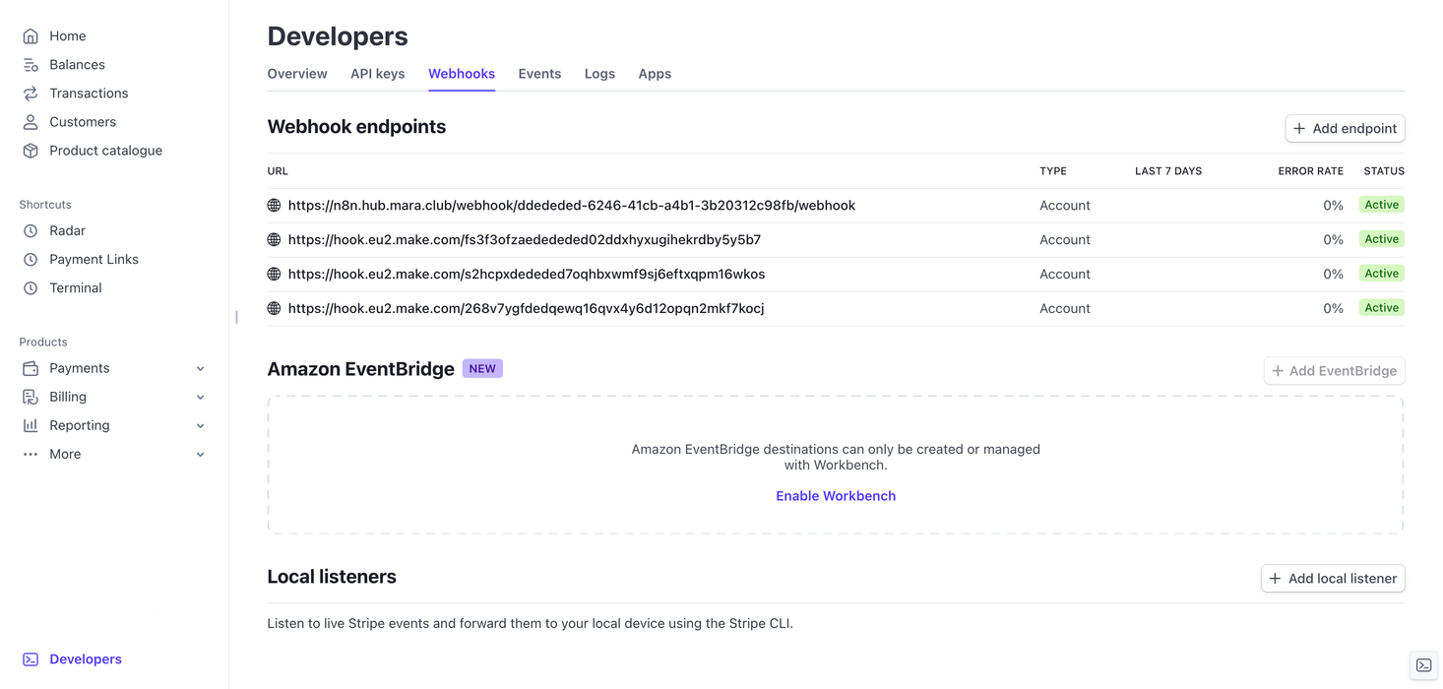Open Balances via its sidebar icon

pyautogui.click(x=31, y=65)
